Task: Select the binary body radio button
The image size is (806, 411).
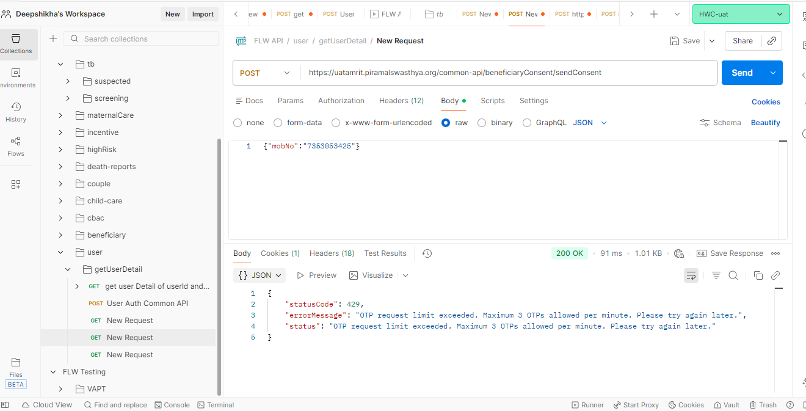Action: [482, 123]
